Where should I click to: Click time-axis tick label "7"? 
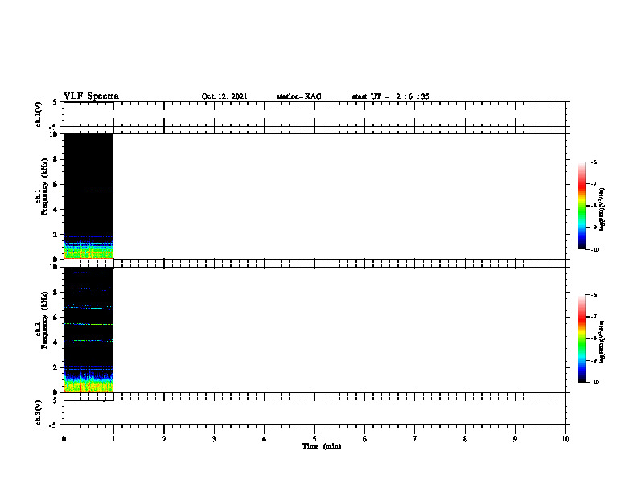[415, 439]
